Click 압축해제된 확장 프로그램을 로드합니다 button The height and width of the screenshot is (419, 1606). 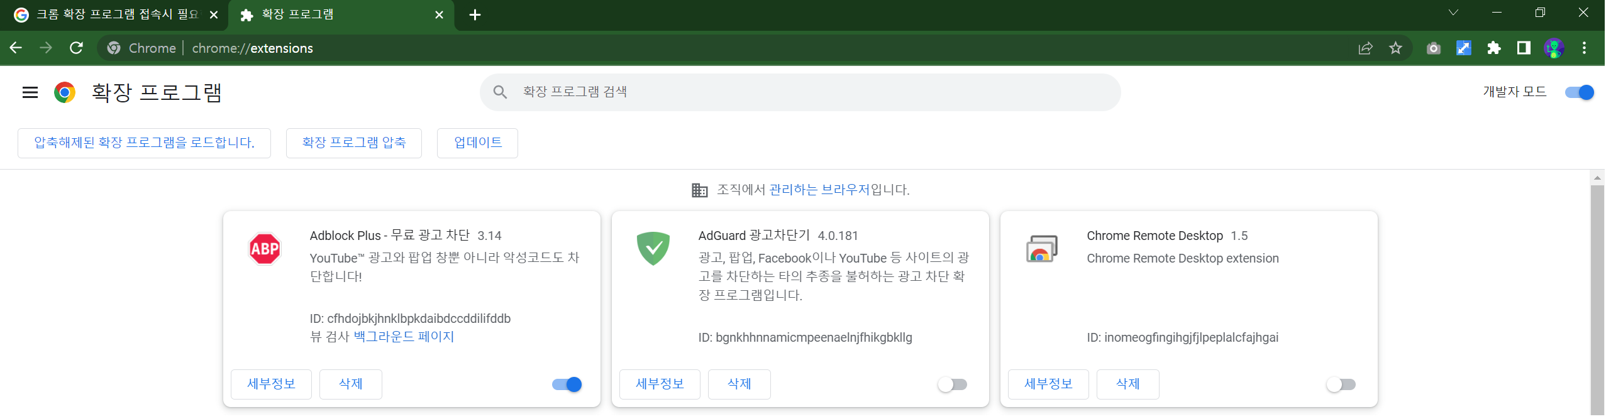click(x=144, y=143)
